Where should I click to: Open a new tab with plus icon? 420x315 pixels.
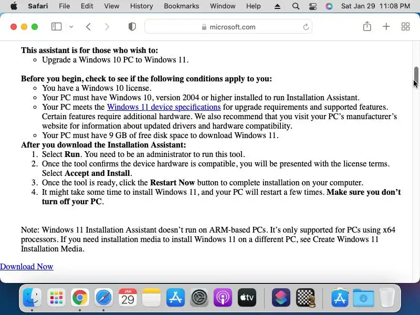point(386,27)
